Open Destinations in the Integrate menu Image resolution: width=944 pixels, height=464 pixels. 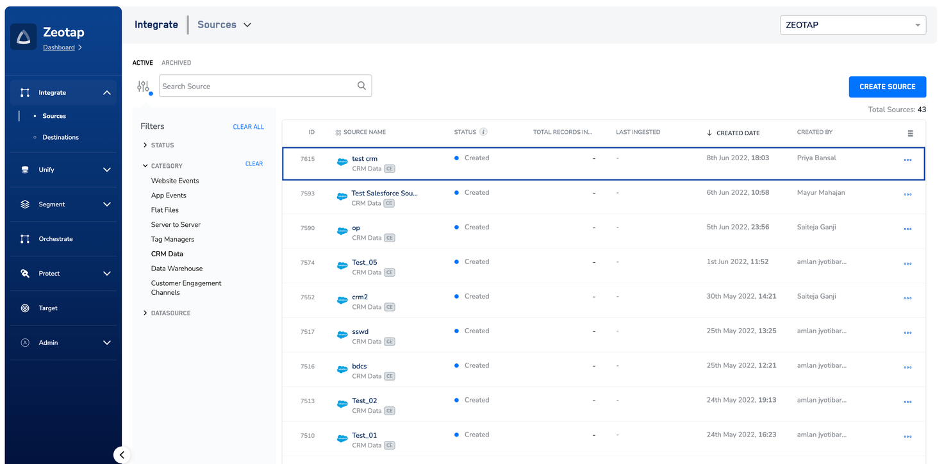[60, 137]
